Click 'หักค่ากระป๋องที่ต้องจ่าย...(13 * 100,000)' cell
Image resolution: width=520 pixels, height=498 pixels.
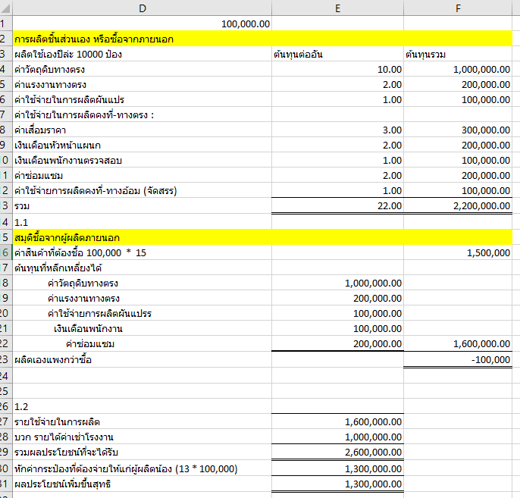tap(142, 468)
